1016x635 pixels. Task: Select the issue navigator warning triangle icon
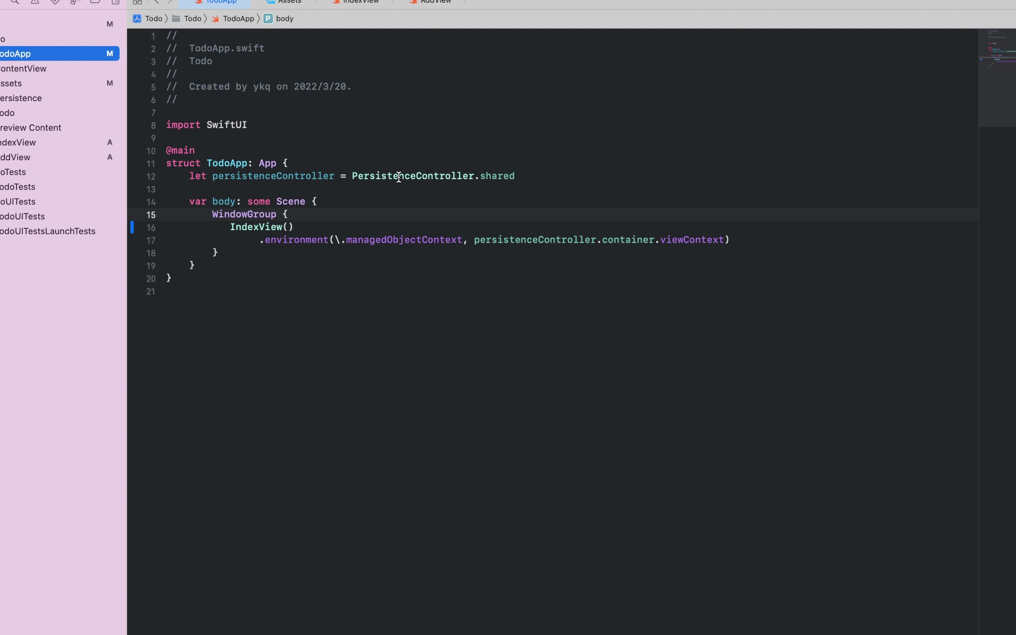34,2
